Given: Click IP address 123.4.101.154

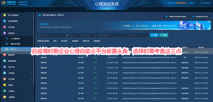Looking at the screenshot, I should pyautogui.click(x=112, y=57).
